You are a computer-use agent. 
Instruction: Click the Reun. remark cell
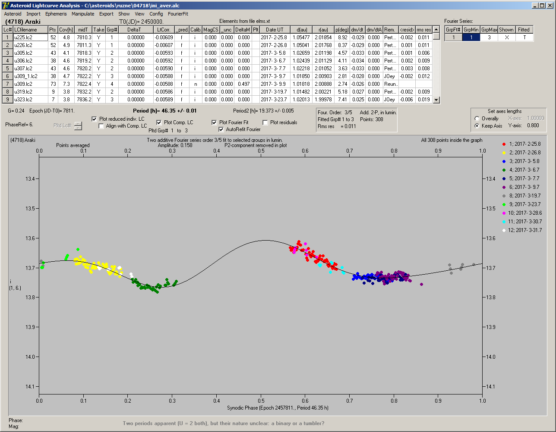tap(390, 84)
